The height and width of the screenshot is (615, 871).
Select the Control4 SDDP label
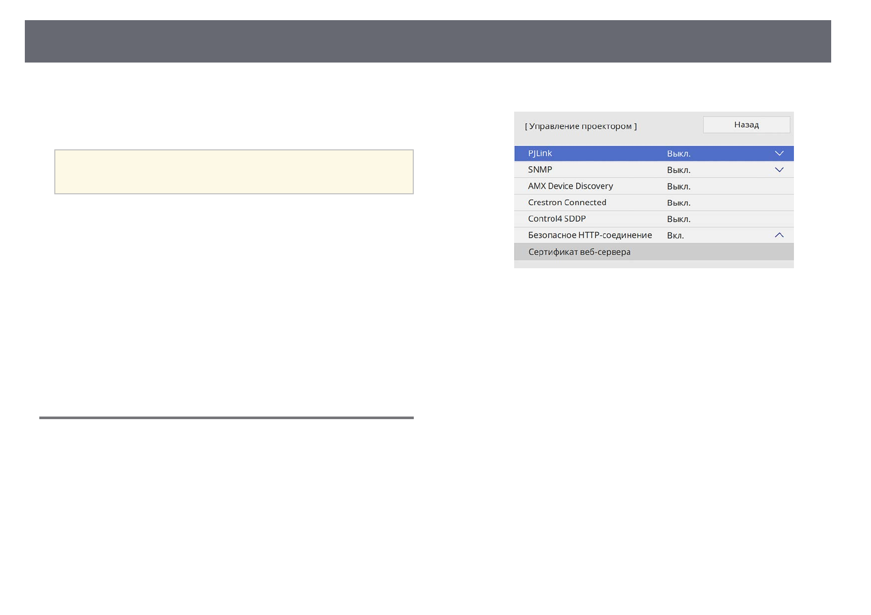tap(557, 219)
